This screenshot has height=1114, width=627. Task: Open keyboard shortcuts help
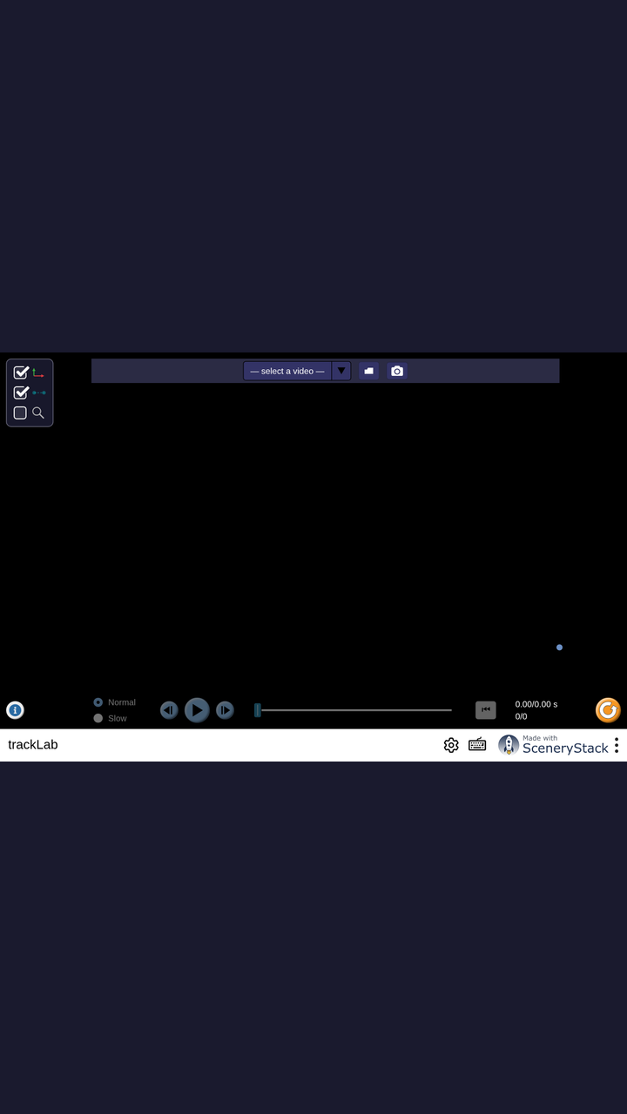pyautogui.click(x=477, y=744)
